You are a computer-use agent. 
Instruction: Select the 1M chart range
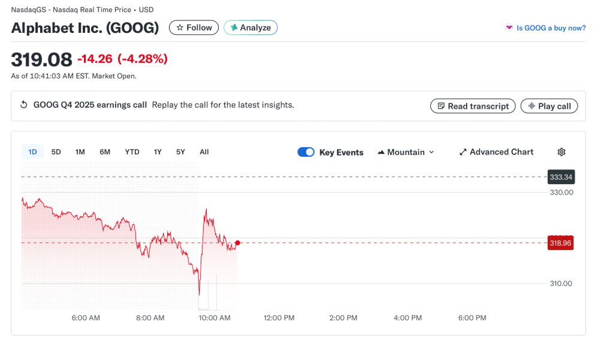(x=80, y=152)
